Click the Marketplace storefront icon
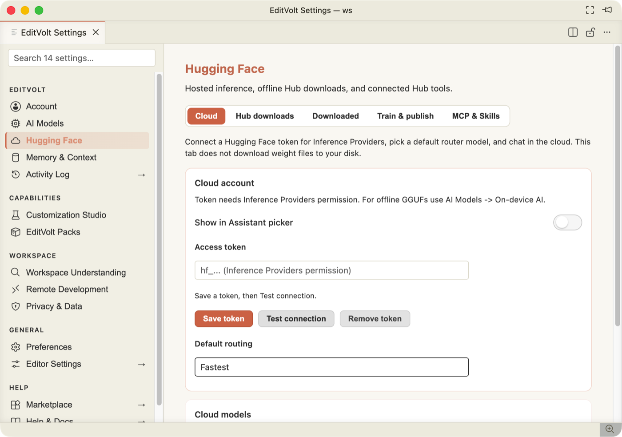Image resolution: width=622 pixels, height=437 pixels. click(16, 405)
